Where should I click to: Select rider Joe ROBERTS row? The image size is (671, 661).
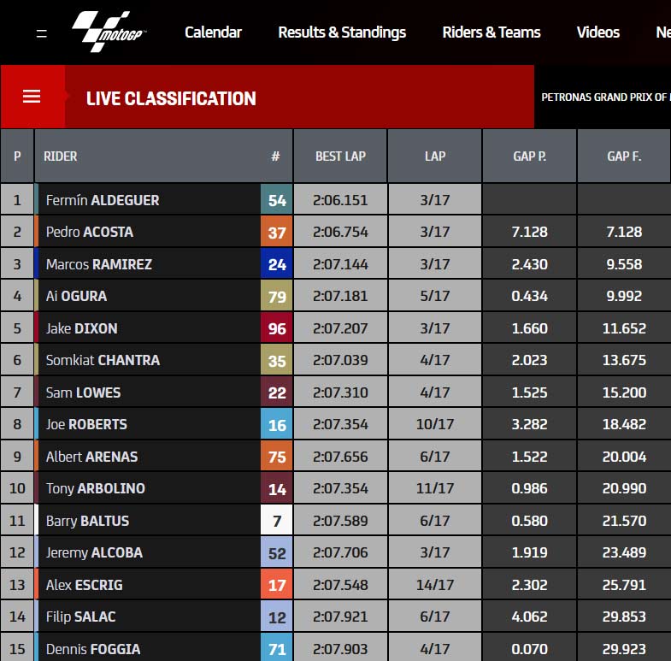pyautogui.click(x=335, y=424)
